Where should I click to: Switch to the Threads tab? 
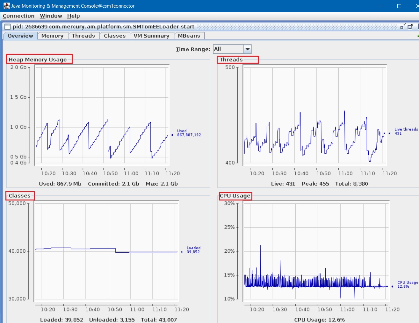pos(83,36)
